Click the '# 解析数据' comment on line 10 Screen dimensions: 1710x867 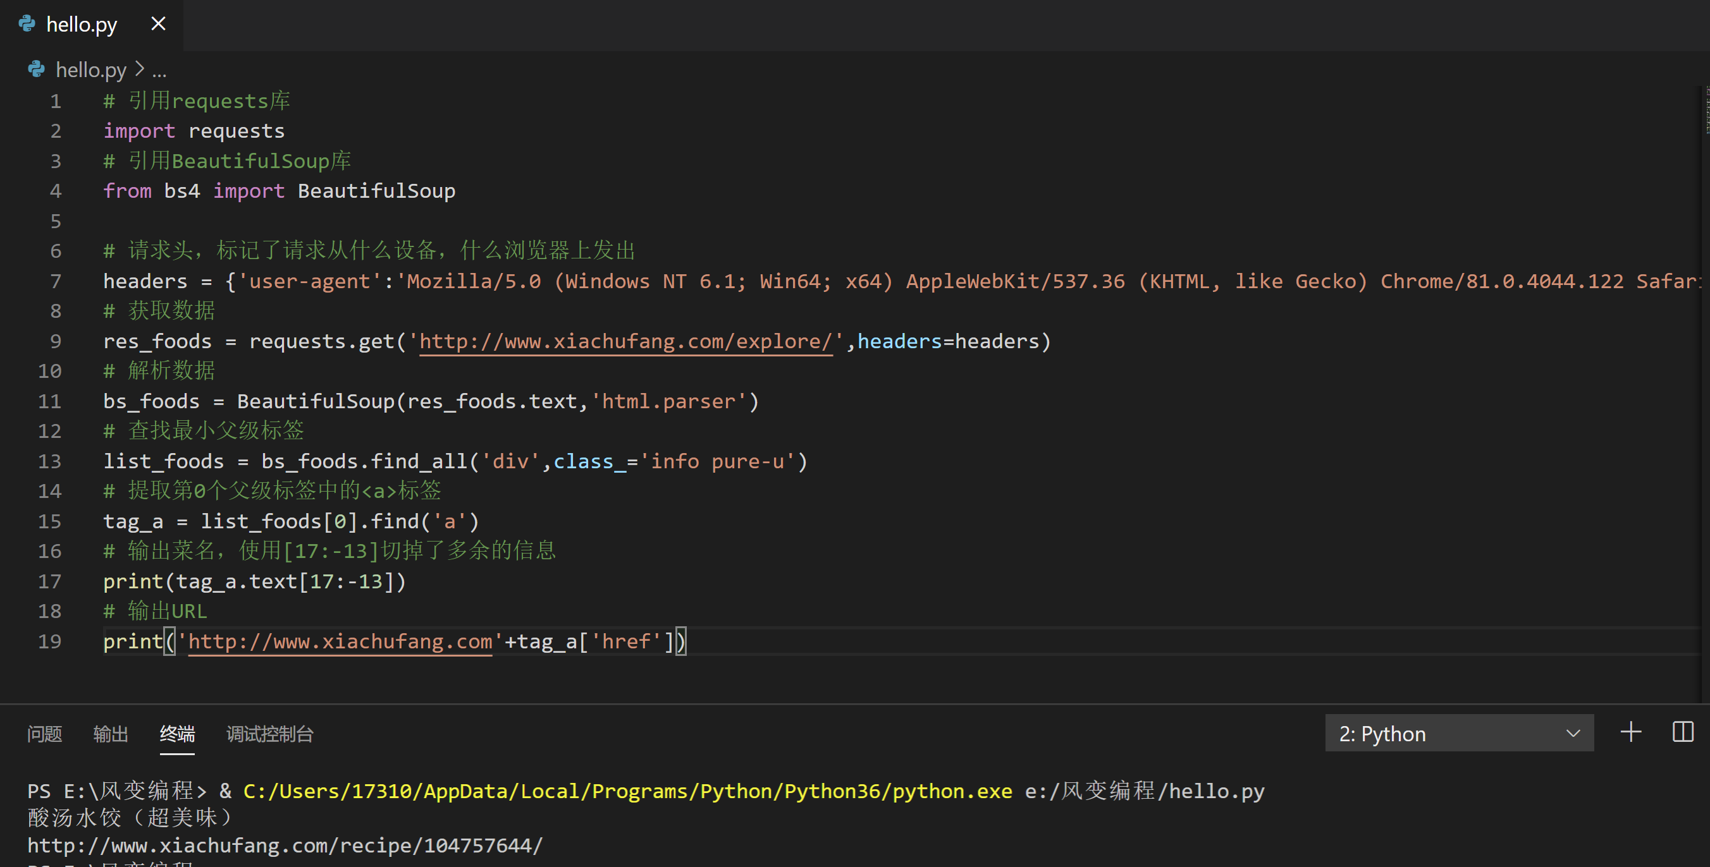pos(159,370)
